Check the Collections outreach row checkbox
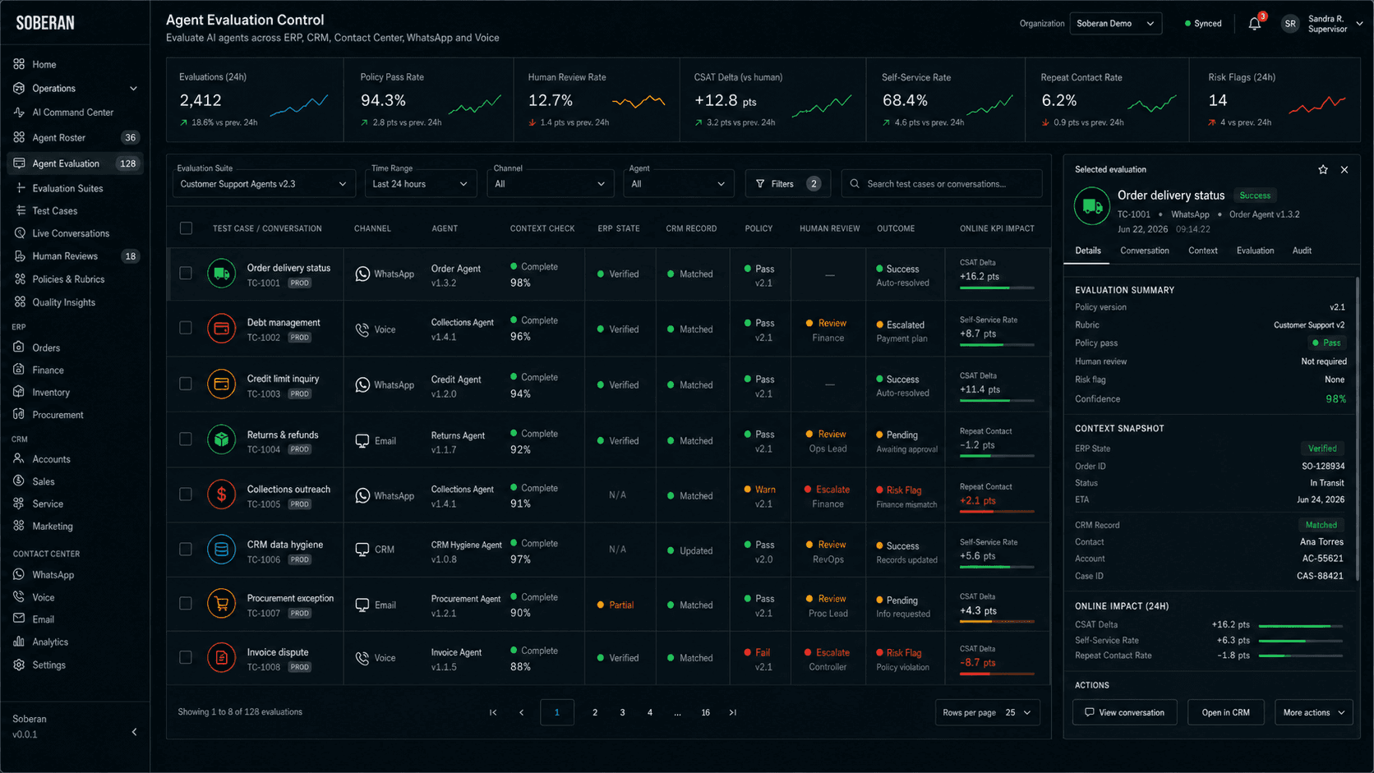The image size is (1374, 773). (186, 495)
